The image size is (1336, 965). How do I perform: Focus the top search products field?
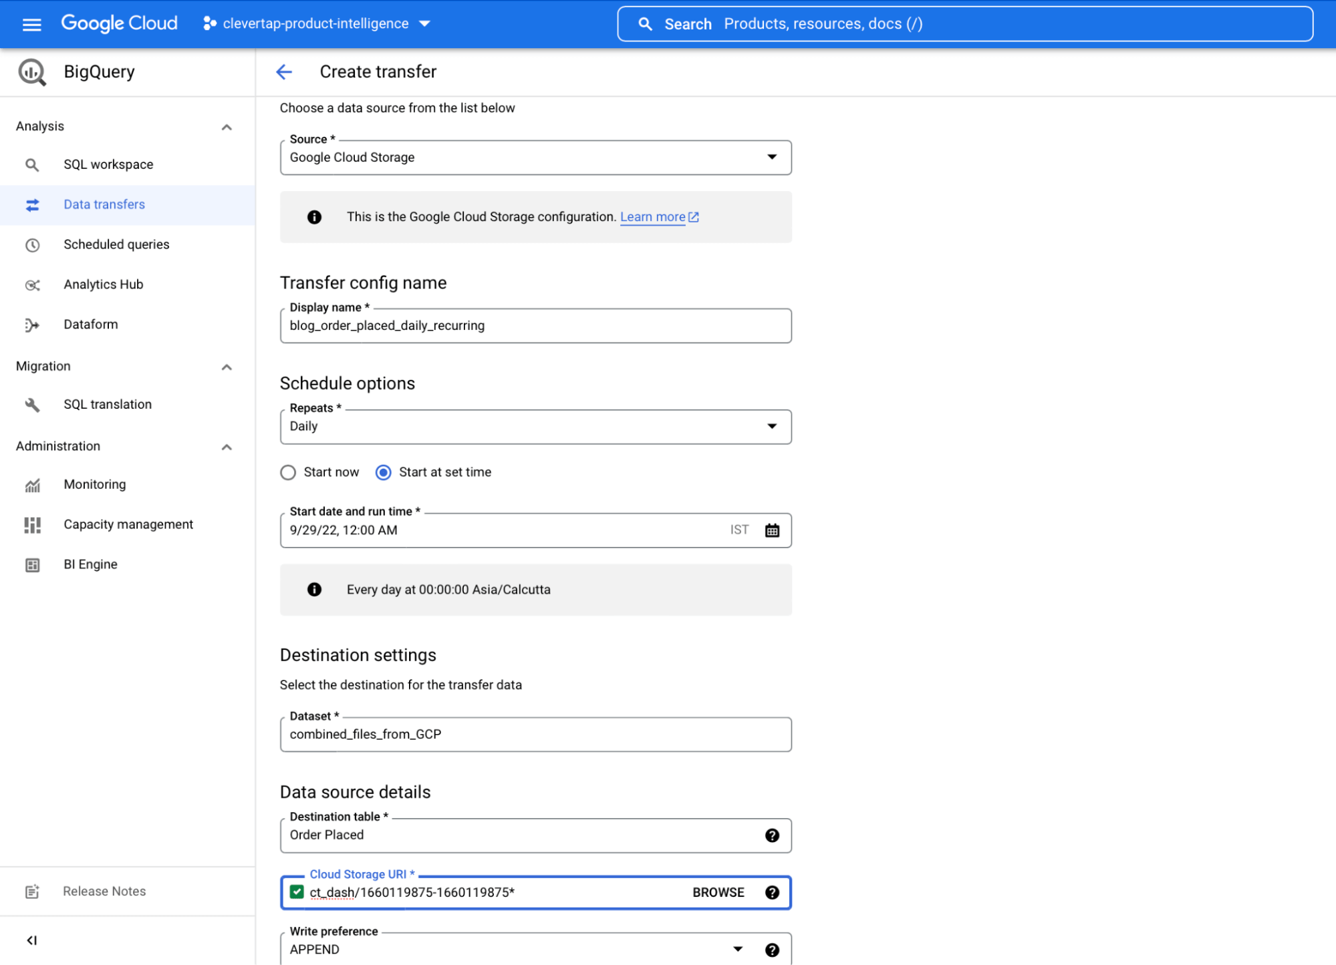point(965,24)
